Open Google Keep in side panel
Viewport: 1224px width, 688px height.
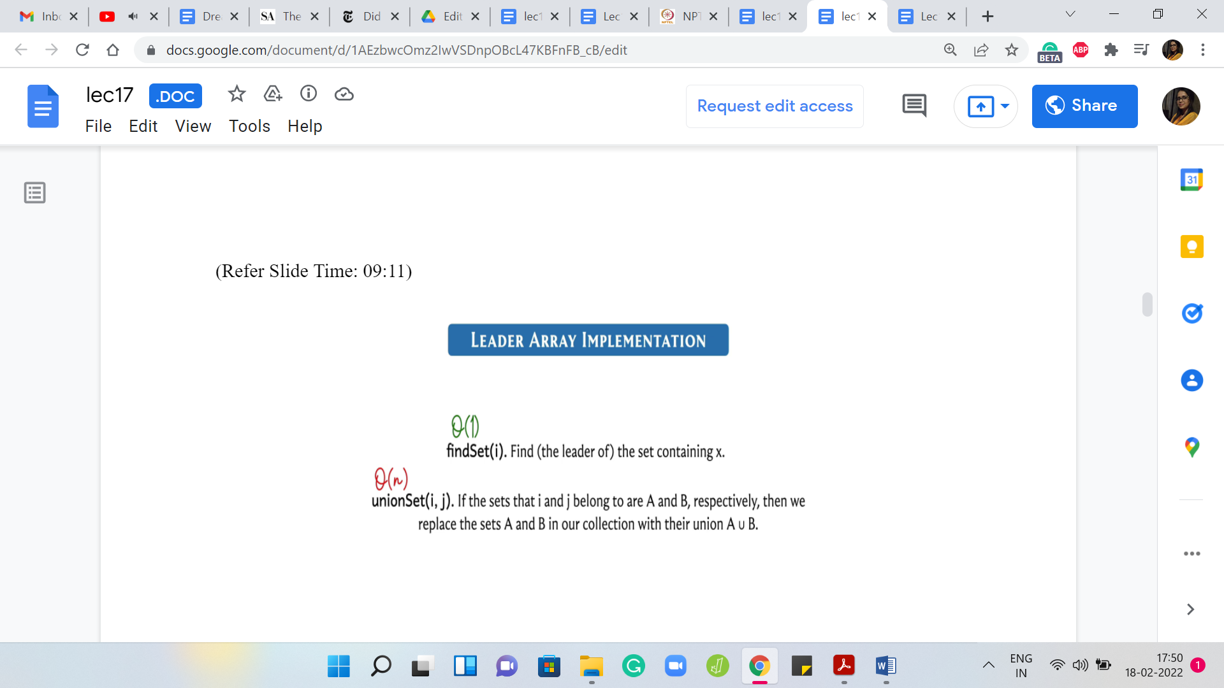[1191, 247]
